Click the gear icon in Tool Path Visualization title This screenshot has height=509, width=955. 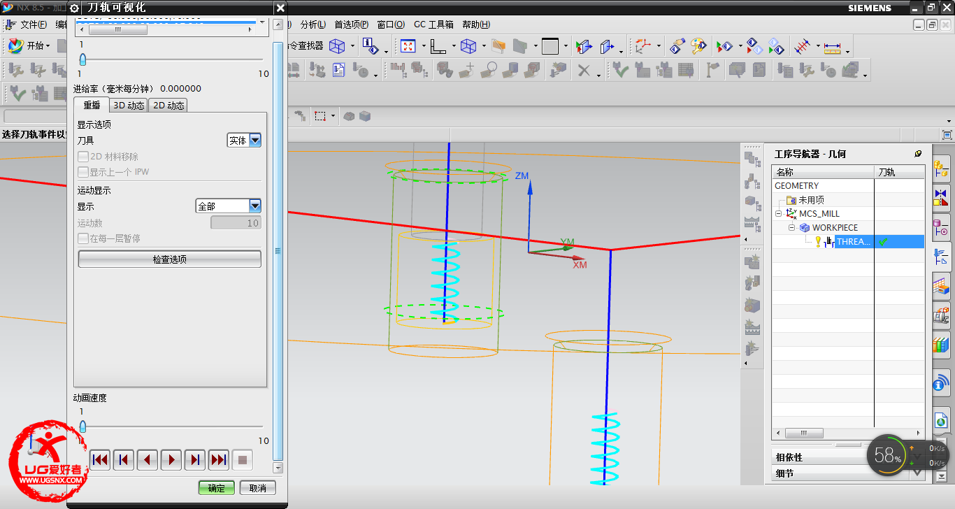coord(75,8)
